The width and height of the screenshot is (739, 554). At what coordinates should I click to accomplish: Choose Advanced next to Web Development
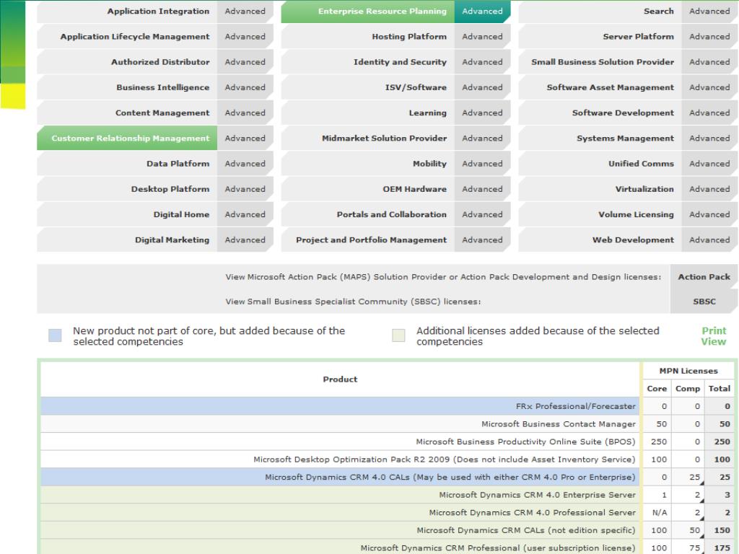pyautogui.click(x=710, y=240)
